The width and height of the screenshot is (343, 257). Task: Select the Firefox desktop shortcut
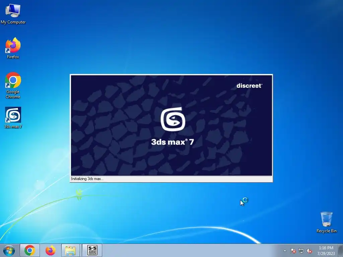pos(13,48)
